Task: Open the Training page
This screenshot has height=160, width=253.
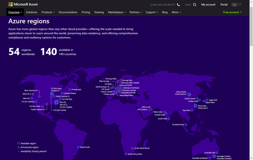Action: tap(99, 12)
